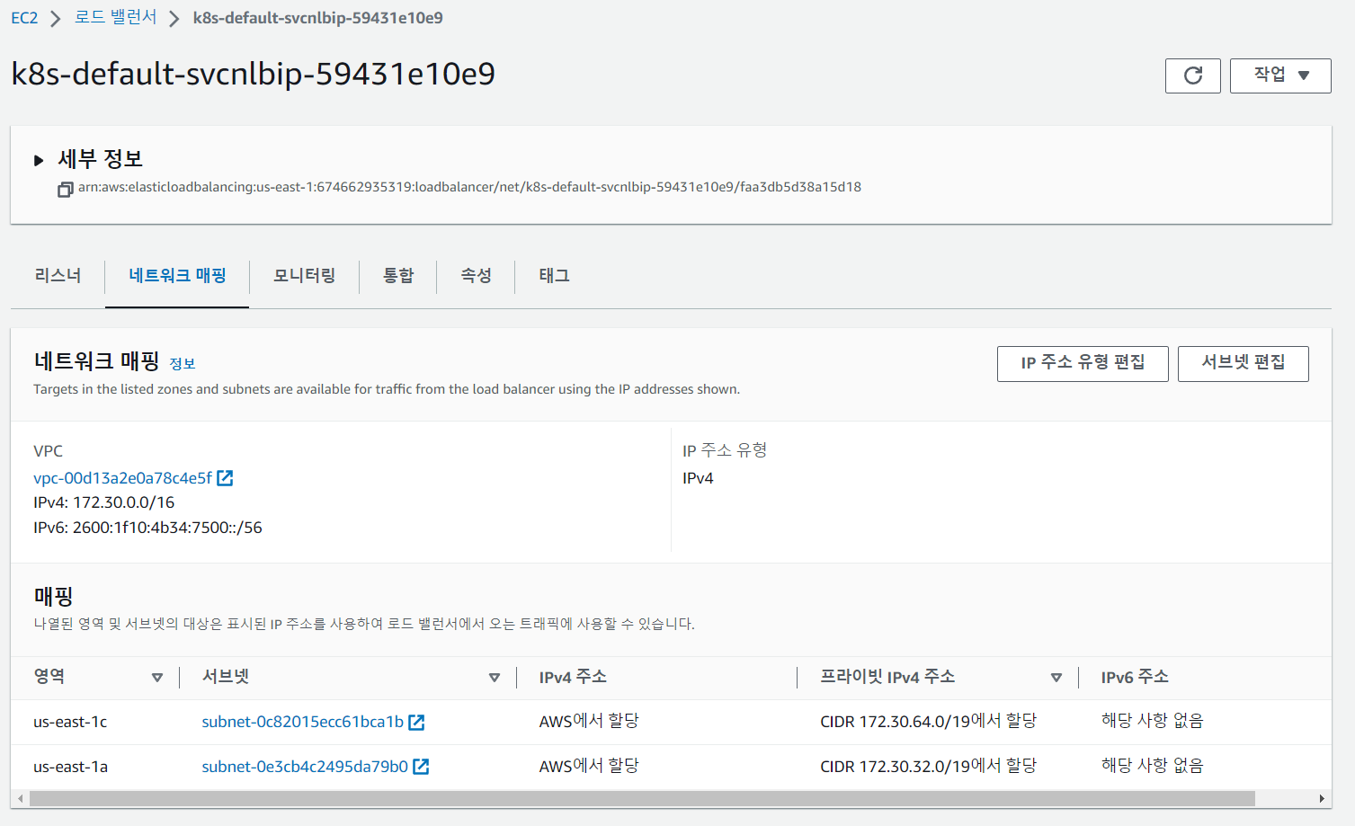Switch to the 모니터링 tab
1355x826 pixels.
pyautogui.click(x=304, y=276)
